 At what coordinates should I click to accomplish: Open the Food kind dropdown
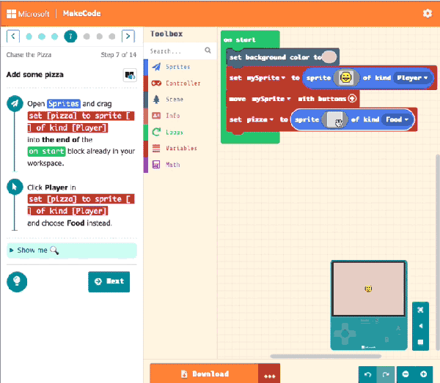click(397, 119)
